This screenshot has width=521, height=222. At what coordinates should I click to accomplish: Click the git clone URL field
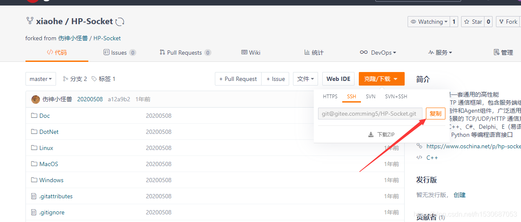(x=370, y=114)
